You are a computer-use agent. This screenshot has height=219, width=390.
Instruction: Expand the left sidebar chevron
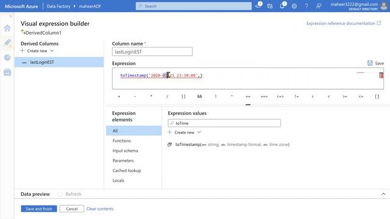11,16
